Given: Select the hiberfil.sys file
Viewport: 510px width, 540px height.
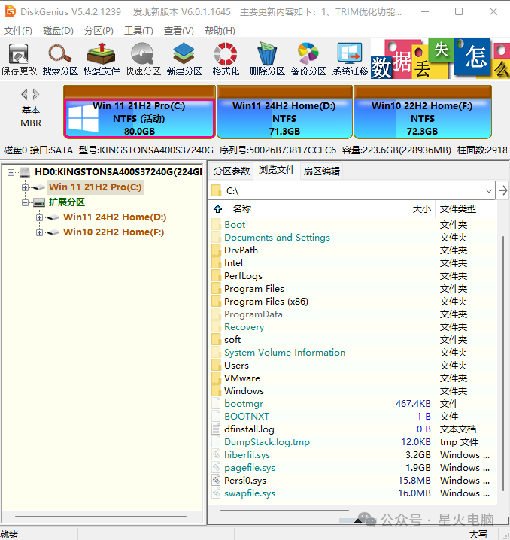Looking at the screenshot, I should click(x=247, y=454).
